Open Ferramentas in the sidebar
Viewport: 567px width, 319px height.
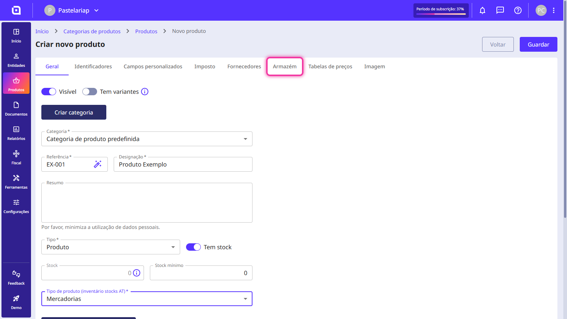coord(16,182)
